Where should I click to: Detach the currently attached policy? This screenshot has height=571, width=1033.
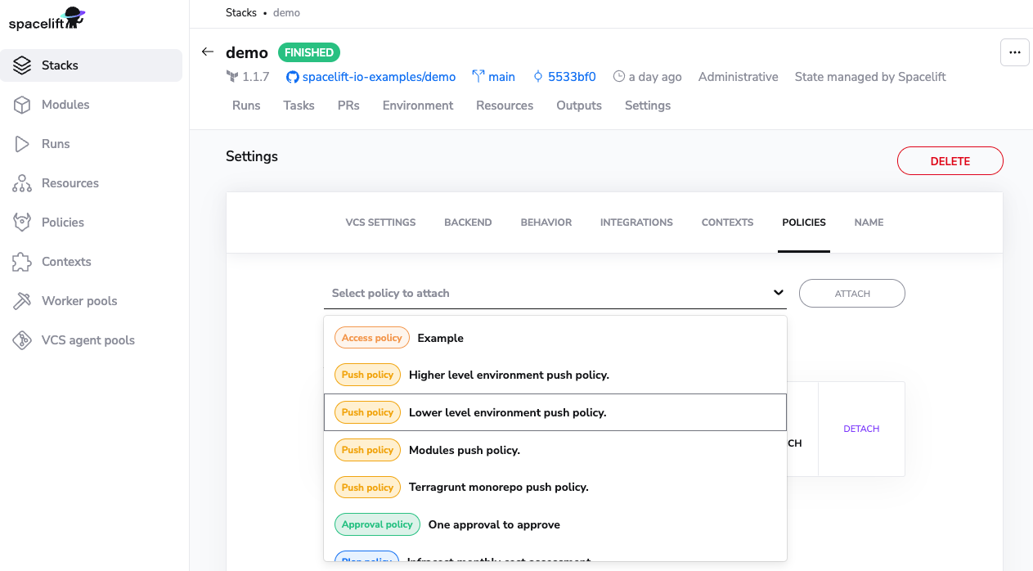tap(860, 428)
